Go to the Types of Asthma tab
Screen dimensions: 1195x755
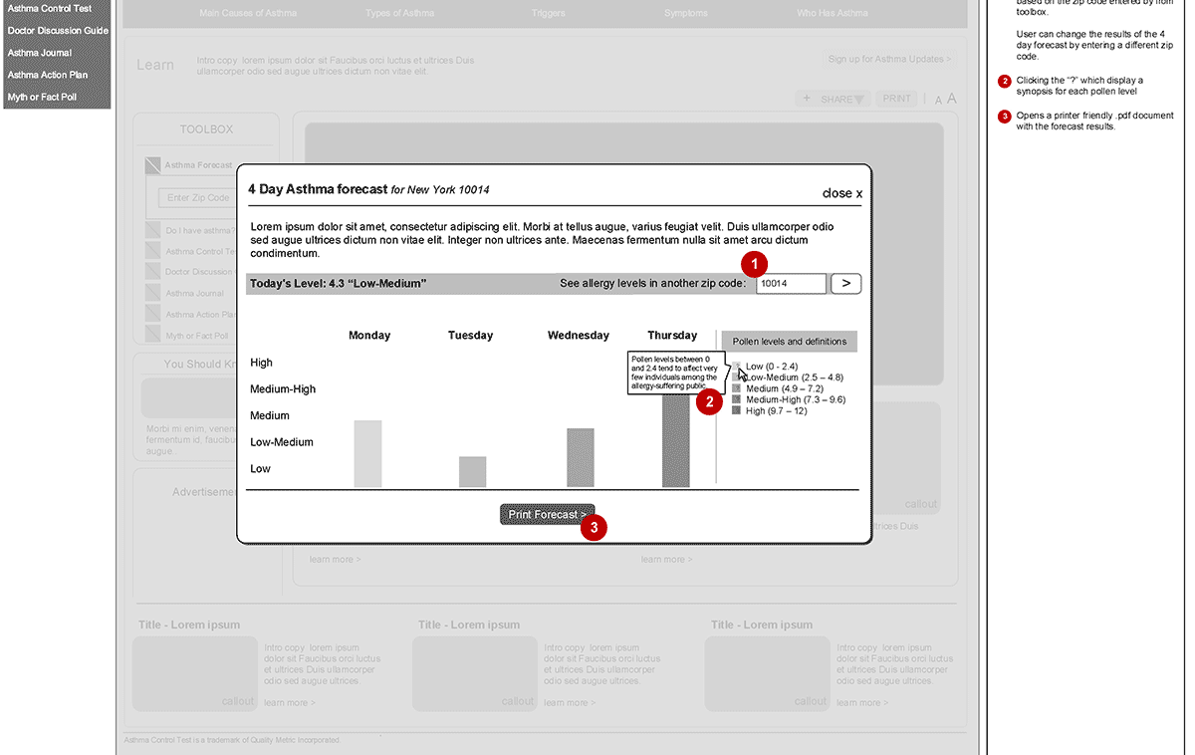pos(399,13)
